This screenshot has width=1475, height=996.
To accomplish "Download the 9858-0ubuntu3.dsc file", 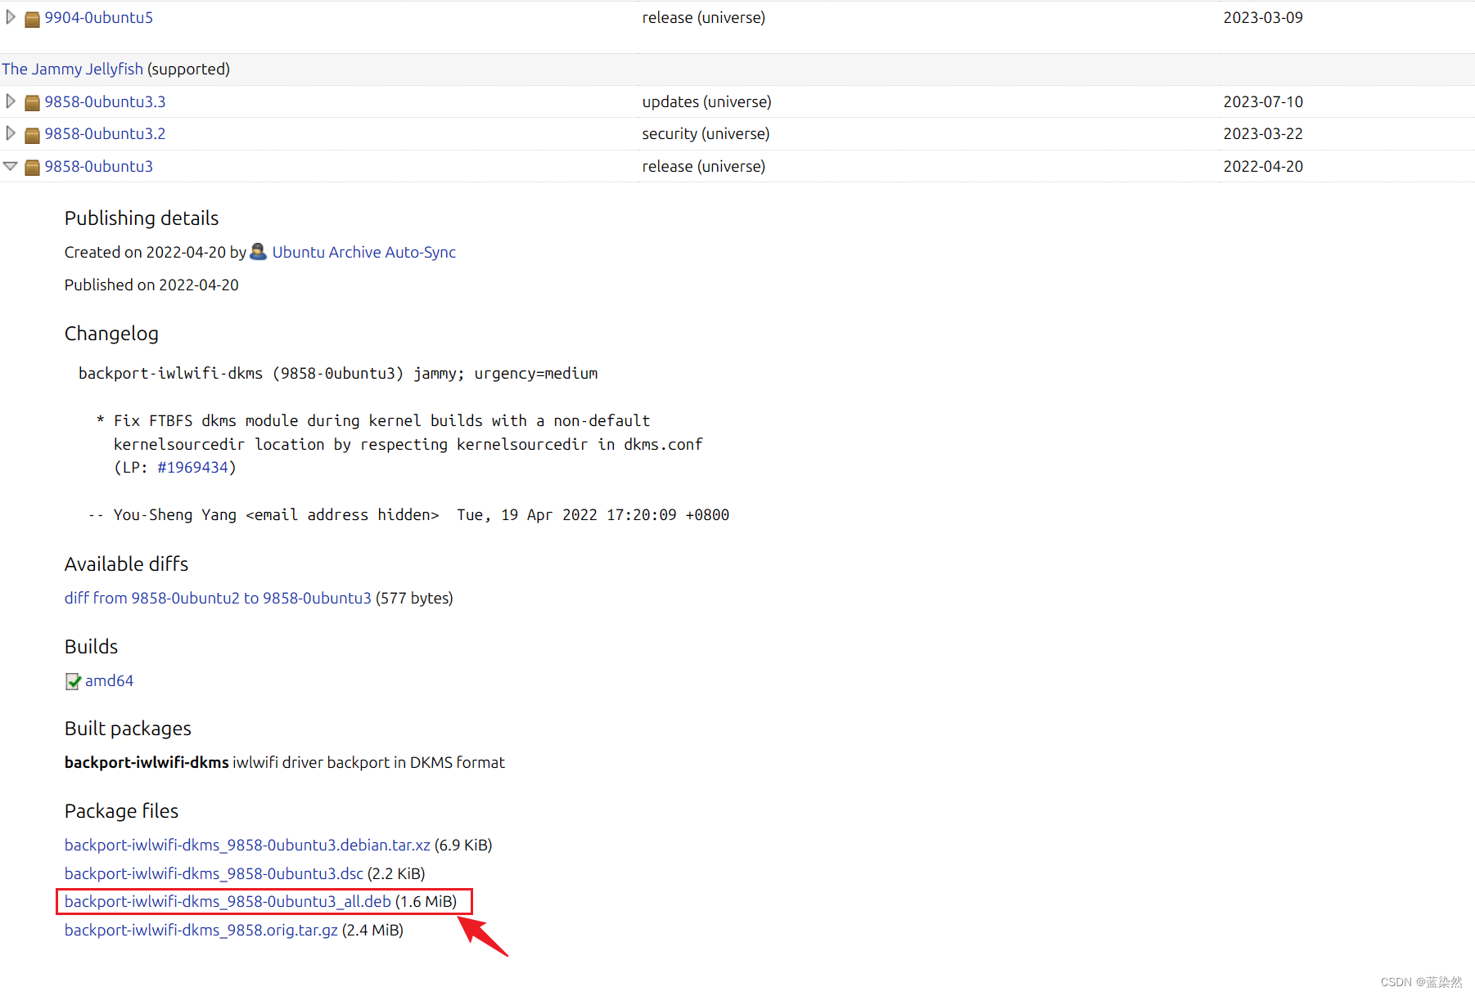I will [214, 873].
